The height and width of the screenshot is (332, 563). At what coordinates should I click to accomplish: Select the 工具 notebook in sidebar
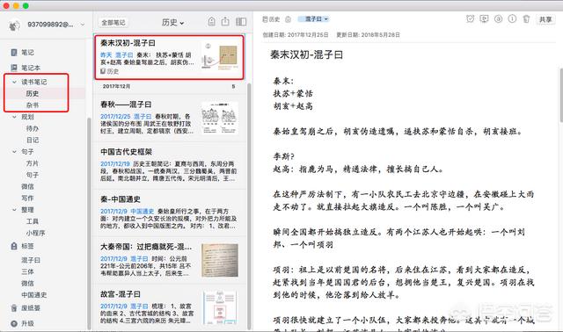(33, 221)
